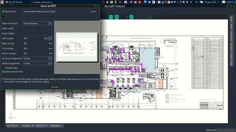Click the Top margin value field

pyautogui.click(x=35, y=48)
